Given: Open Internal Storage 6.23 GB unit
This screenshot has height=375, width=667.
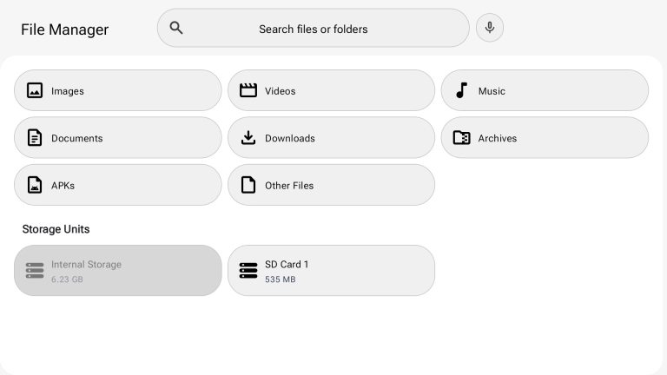Looking at the screenshot, I should [118, 271].
